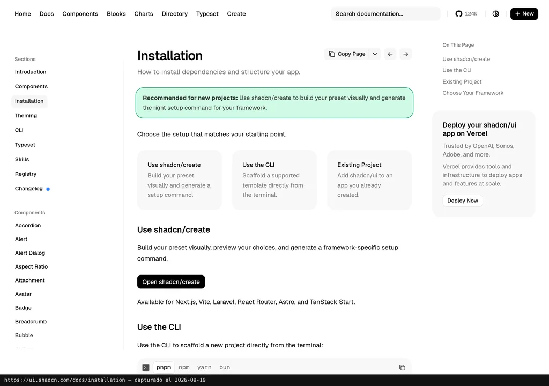Open Typeset in the Sections sidebar
This screenshot has width=549, height=386.
coord(25,145)
